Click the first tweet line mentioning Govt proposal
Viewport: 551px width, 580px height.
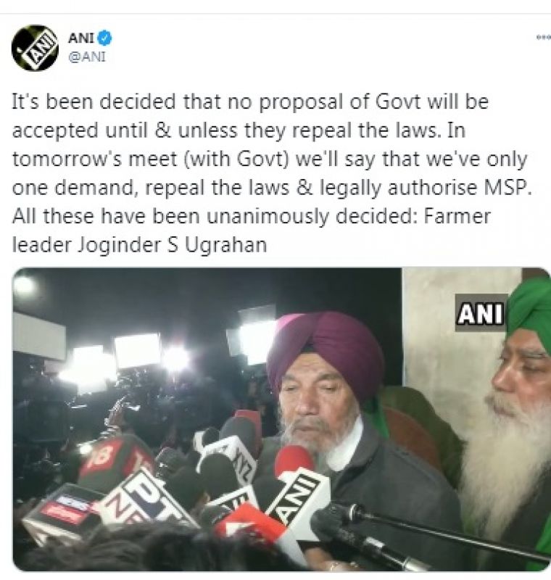250,101
